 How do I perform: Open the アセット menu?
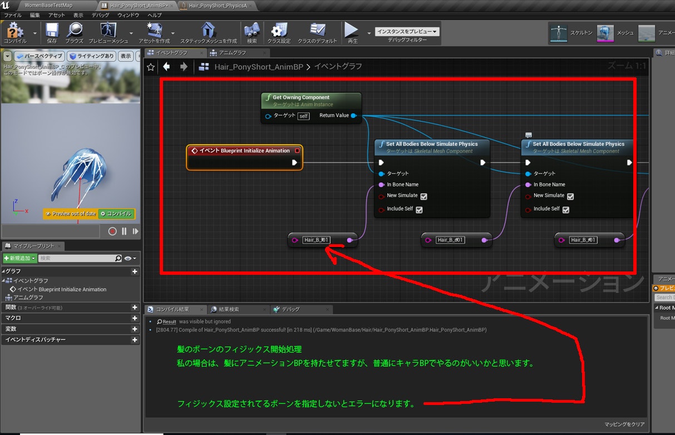[x=57, y=15]
